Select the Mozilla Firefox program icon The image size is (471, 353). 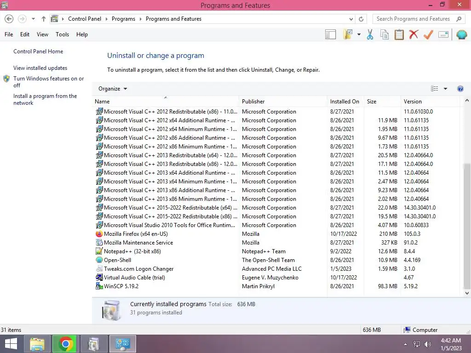[x=99, y=234]
